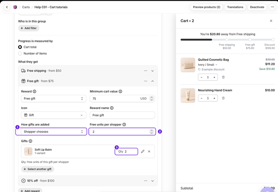Click Select another gift button
This screenshot has width=278, height=192.
tap(38, 169)
